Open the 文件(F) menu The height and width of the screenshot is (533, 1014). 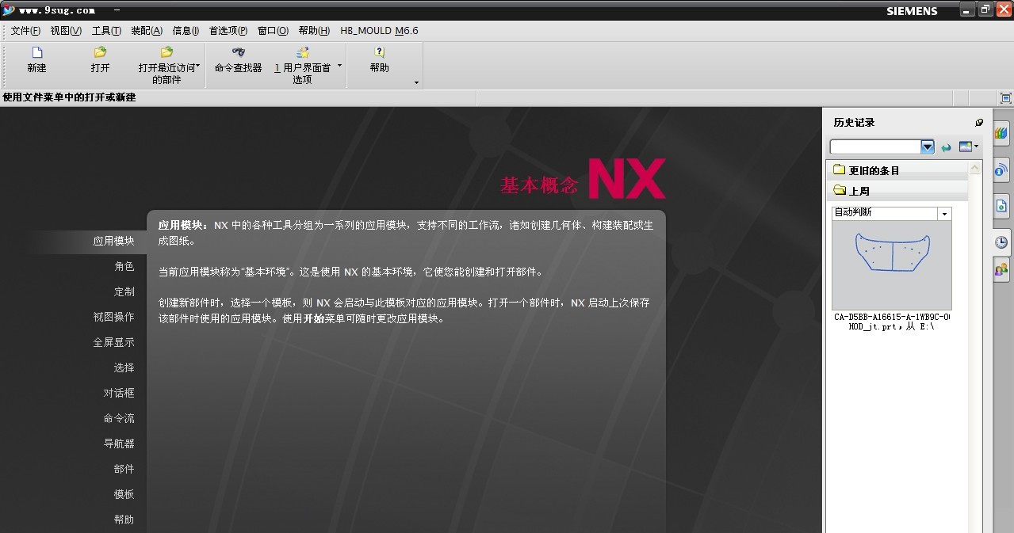click(x=25, y=31)
